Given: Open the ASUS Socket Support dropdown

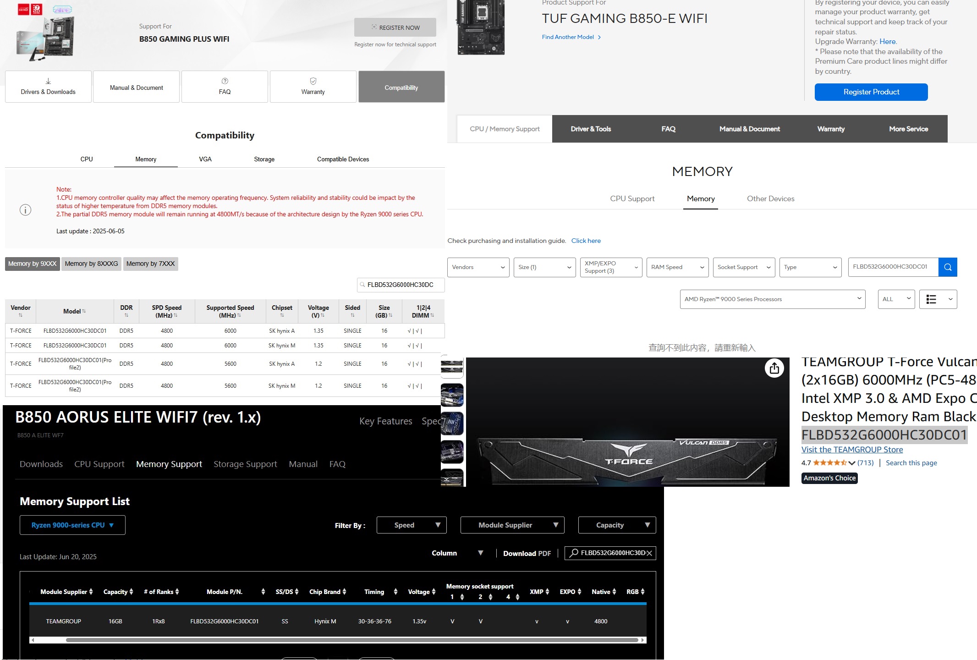Looking at the screenshot, I should 744,267.
